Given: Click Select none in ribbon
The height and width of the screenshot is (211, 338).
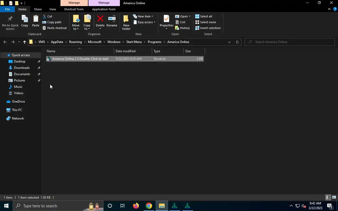Looking at the screenshot, I should click(x=205, y=22).
